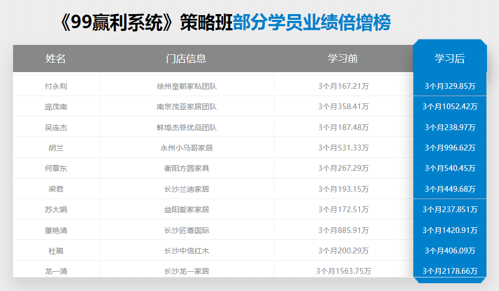Select the name 庞茂南
The height and width of the screenshot is (291, 499).
coord(56,107)
